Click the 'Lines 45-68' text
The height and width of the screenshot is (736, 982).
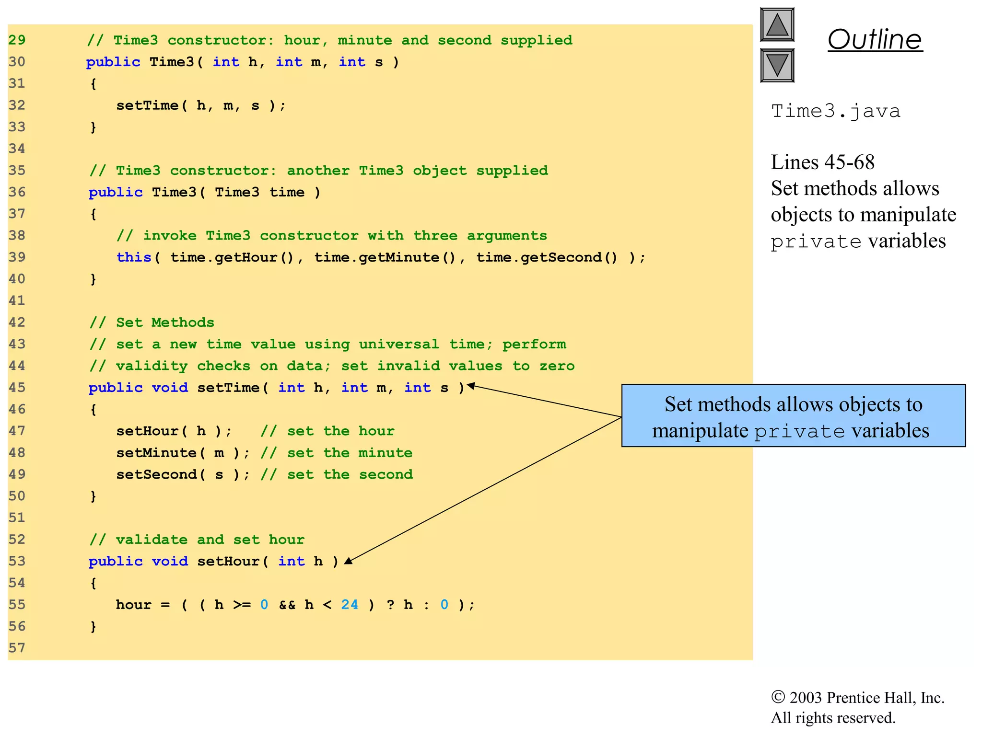(823, 162)
